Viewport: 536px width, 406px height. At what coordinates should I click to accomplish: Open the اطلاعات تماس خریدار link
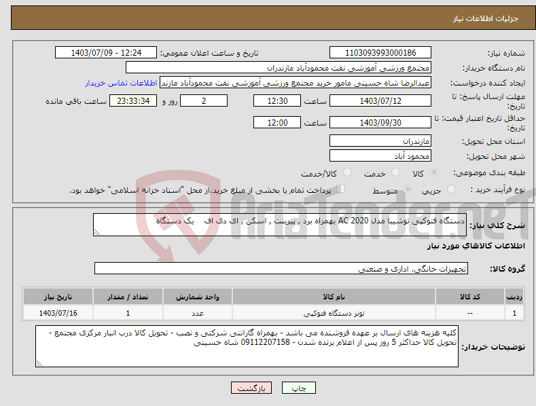pyautogui.click(x=121, y=83)
